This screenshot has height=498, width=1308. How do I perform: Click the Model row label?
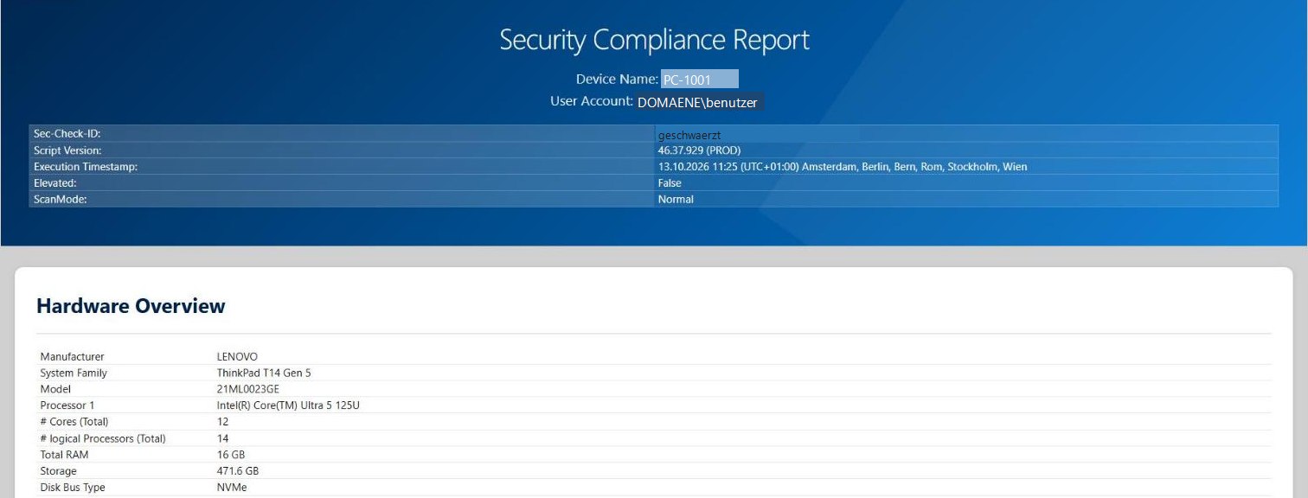tap(55, 389)
